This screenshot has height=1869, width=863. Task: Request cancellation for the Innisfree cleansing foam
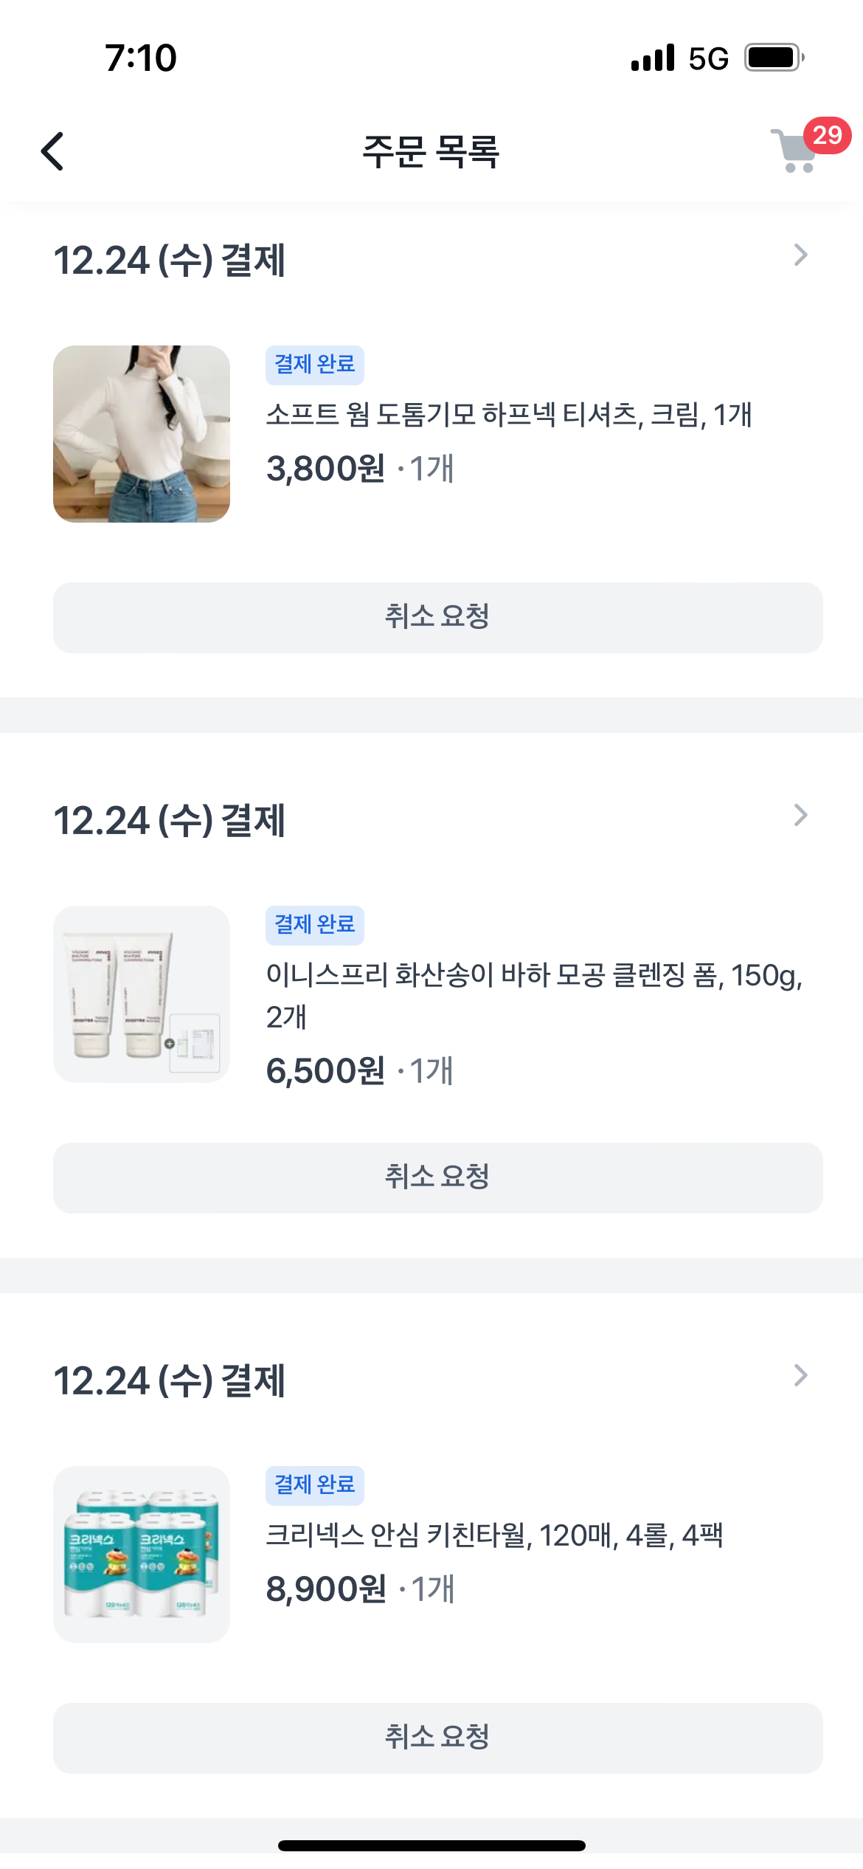(437, 1177)
